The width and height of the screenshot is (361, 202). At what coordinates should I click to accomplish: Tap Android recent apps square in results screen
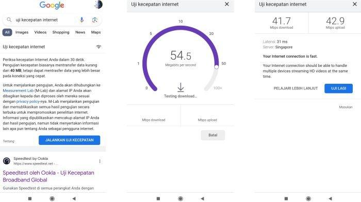(x=286, y=198)
